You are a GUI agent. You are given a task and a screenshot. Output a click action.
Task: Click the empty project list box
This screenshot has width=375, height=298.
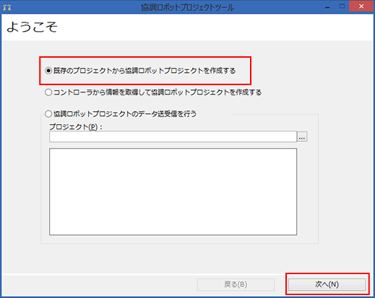[173, 192]
